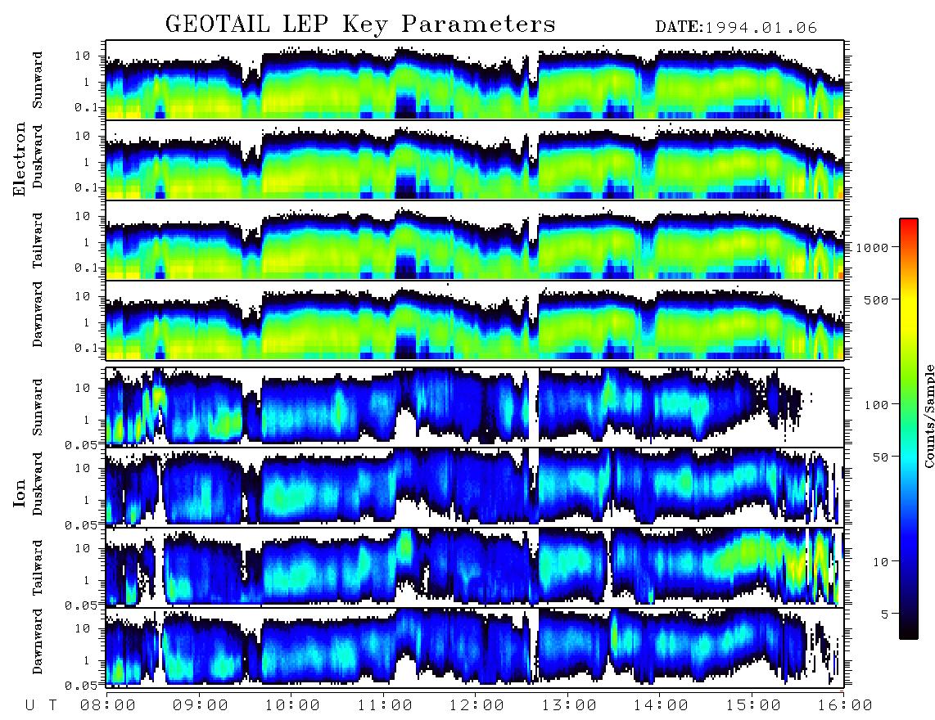Select the "DATE:1994.01.06" label
The height and width of the screenshot is (720, 935).
pyautogui.click(x=736, y=28)
